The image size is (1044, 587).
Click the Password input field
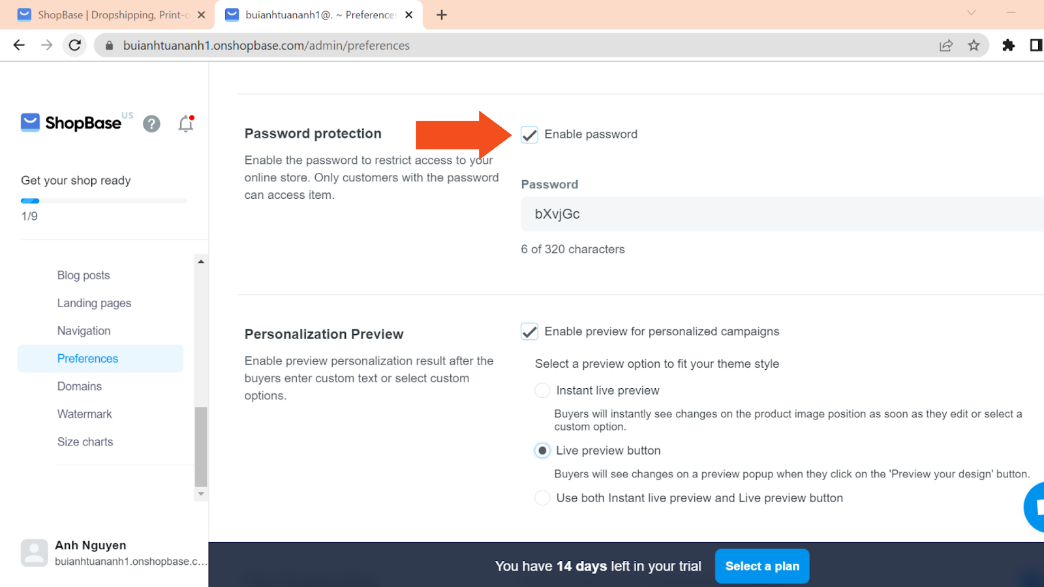click(x=782, y=214)
